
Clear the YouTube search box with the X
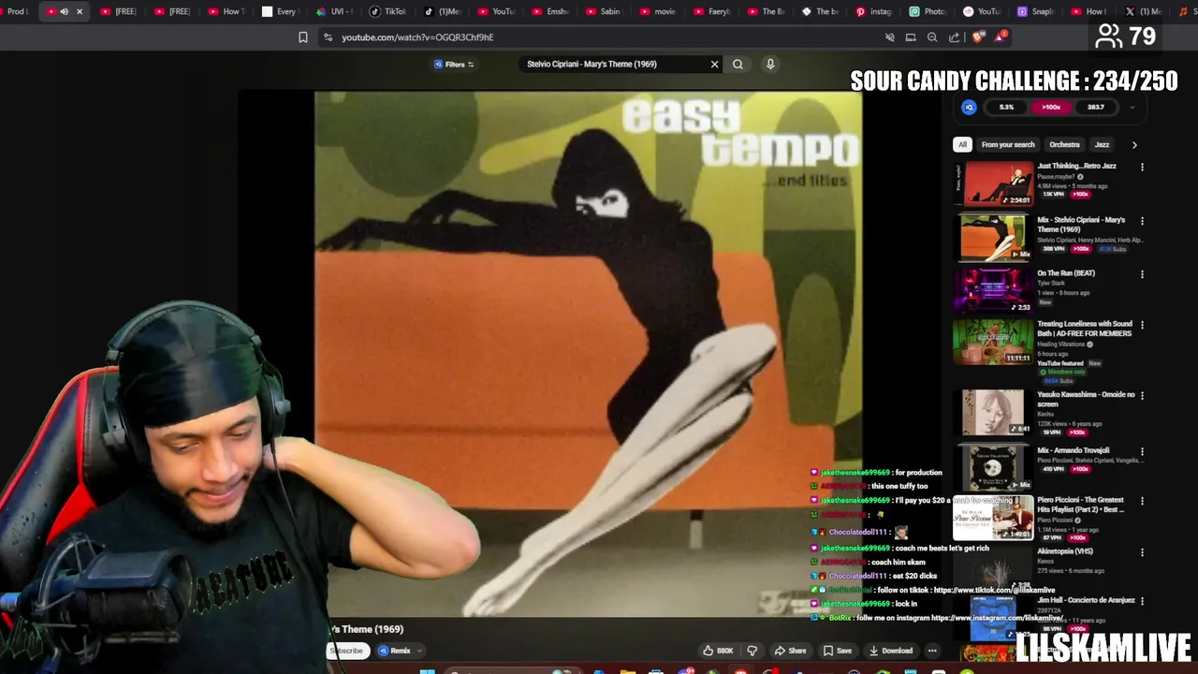714,65
